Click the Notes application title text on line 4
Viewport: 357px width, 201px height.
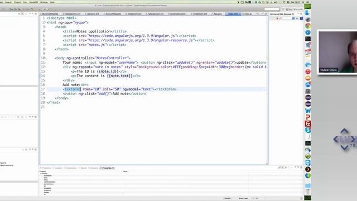(94, 31)
